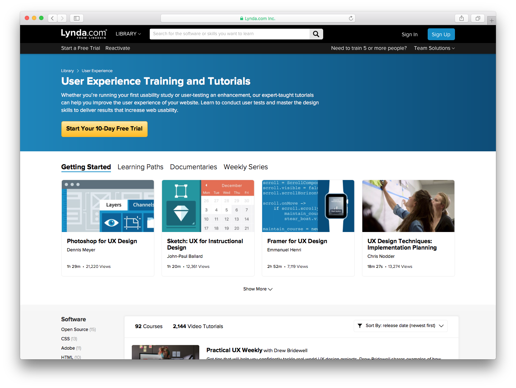The height and width of the screenshot is (388, 516).
Task: Click author name John-Paul Ballard
Action: click(x=185, y=256)
